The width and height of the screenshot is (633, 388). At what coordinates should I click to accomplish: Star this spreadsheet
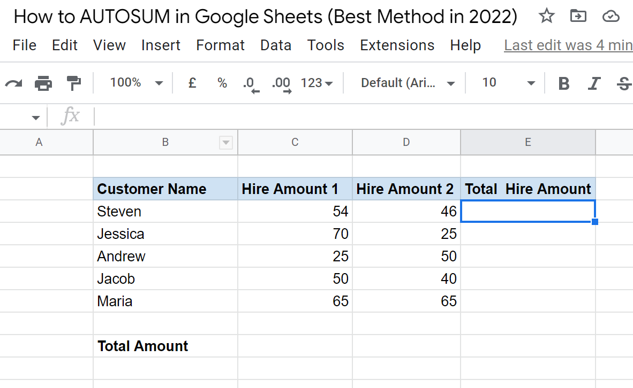547,16
